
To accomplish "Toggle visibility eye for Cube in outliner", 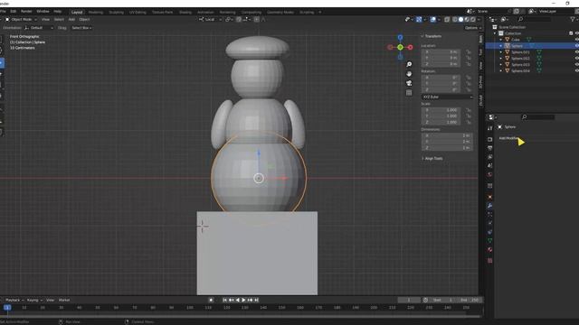I will coord(576,40).
